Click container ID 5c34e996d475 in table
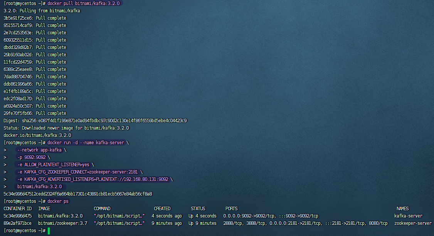434x236 pixels. tap(18, 216)
